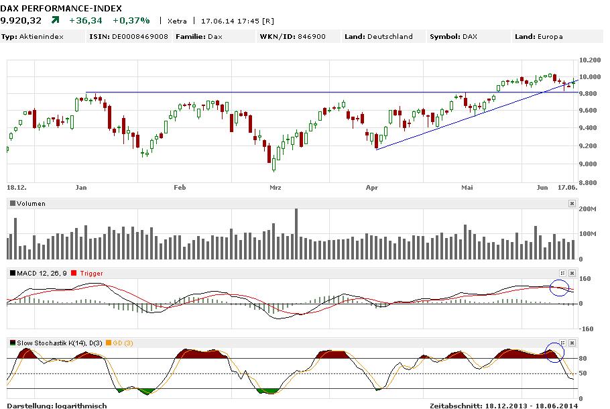Click the red "Trigger" label
The height and width of the screenshot is (409, 610).
tap(91, 273)
